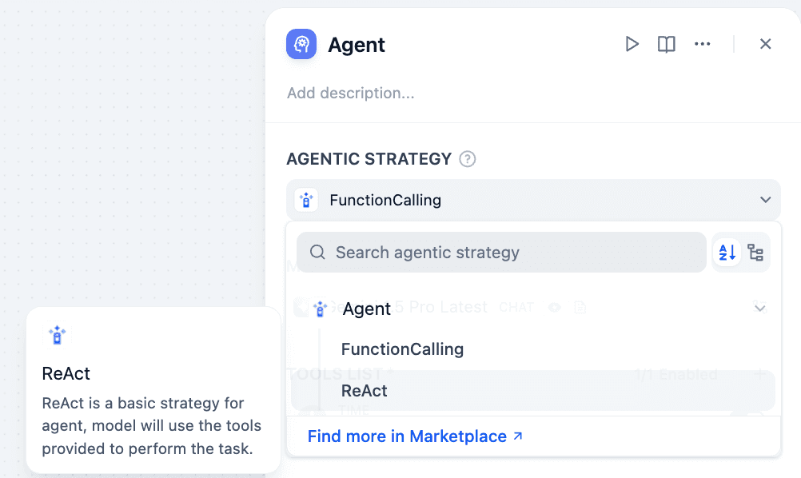Switch strategy list to tree view
Screen dimensions: 801x478
tap(755, 253)
